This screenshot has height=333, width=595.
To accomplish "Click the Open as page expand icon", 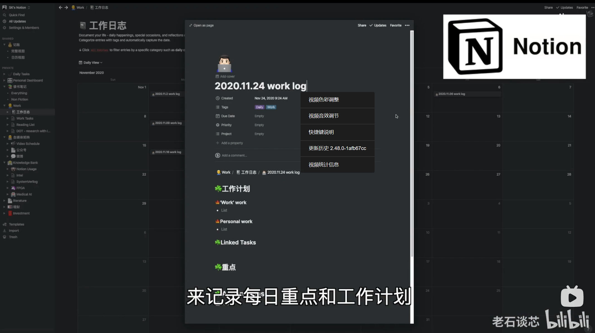I will click(x=191, y=25).
